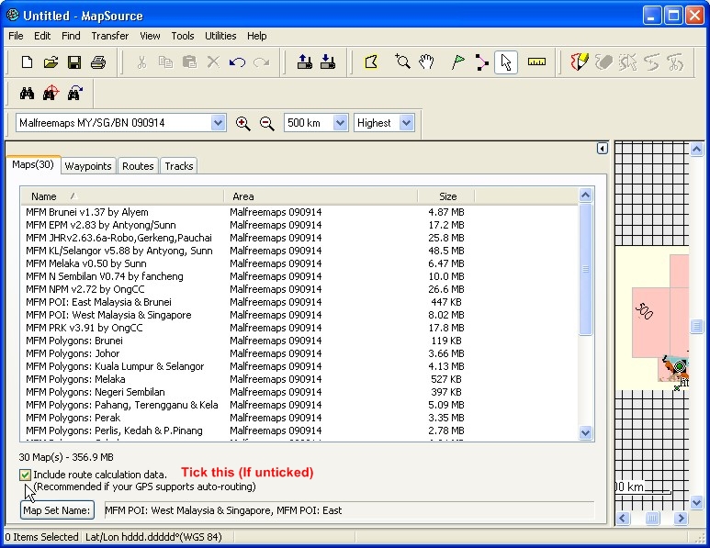
Task: Save using the floppy disk icon
Action: click(74, 62)
